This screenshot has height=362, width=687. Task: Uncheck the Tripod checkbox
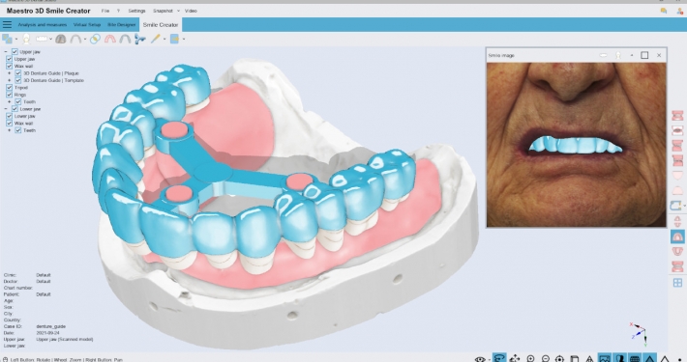(x=10, y=88)
